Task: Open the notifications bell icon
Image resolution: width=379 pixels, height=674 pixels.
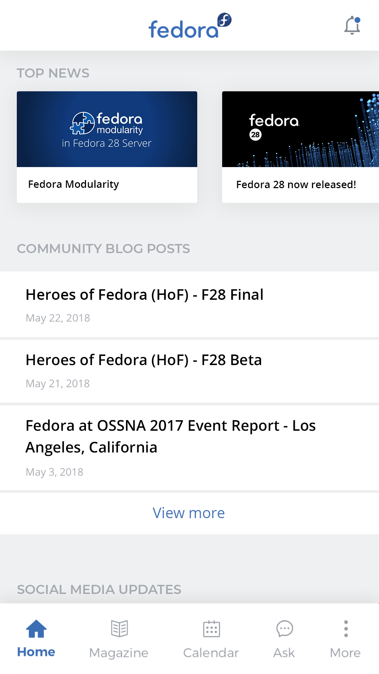Action: [352, 26]
